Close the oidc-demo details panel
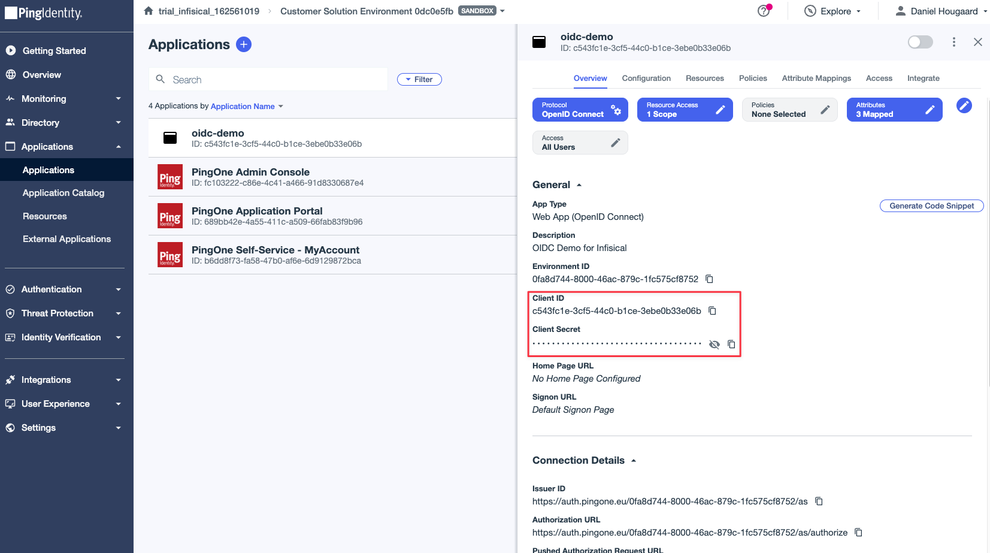Screen dimensions: 990x553 (978, 42)
